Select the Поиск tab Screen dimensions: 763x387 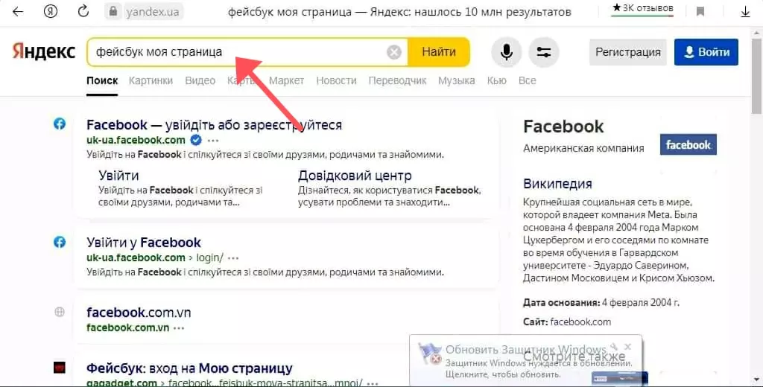tap(102, 80)
